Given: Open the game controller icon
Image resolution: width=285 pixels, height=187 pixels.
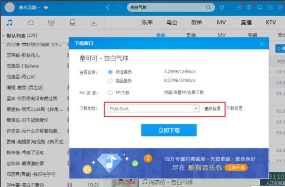Looking at the screenshot, I should pos(259,8).
